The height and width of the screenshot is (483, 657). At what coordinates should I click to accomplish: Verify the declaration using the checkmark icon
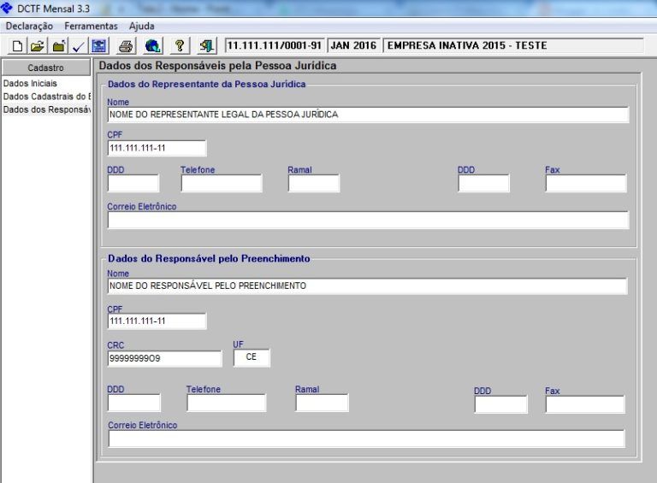[78, 45]
